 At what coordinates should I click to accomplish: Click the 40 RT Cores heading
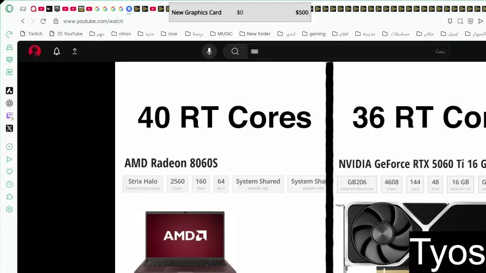pyautogui.click(x=224, y=117)
